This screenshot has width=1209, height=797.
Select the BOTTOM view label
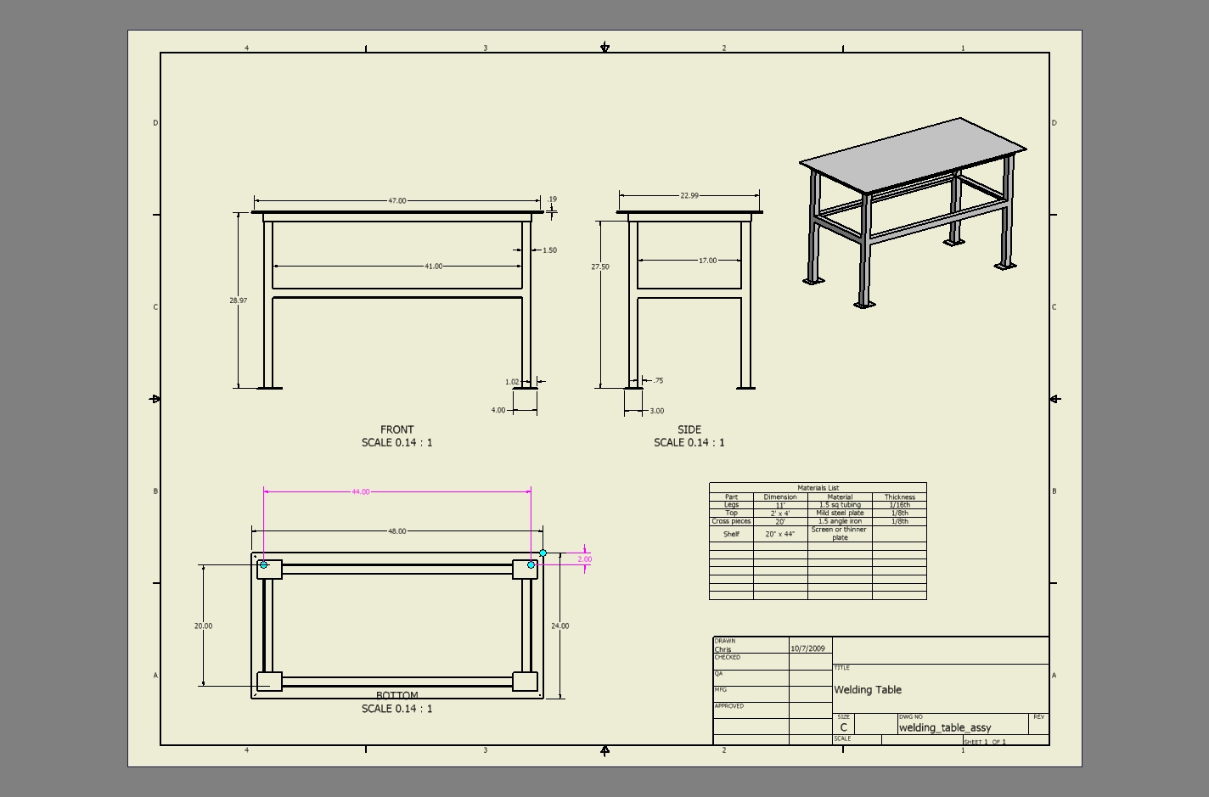[396, 696]
